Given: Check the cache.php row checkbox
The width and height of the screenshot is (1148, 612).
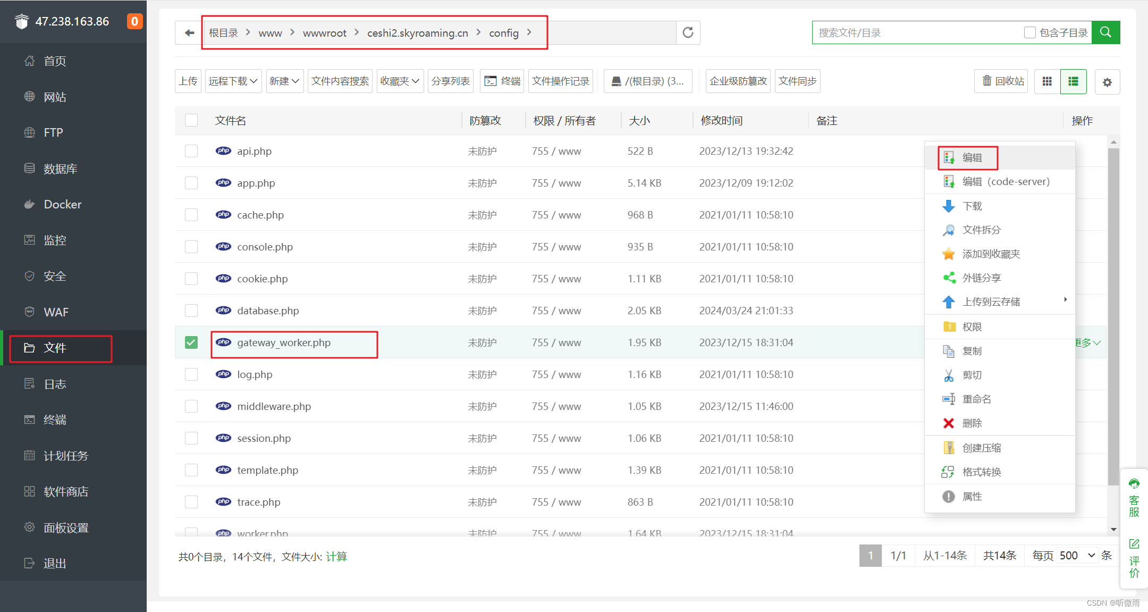Looking at the screenshot, I should pyautogui.click(x=191, y=215).
